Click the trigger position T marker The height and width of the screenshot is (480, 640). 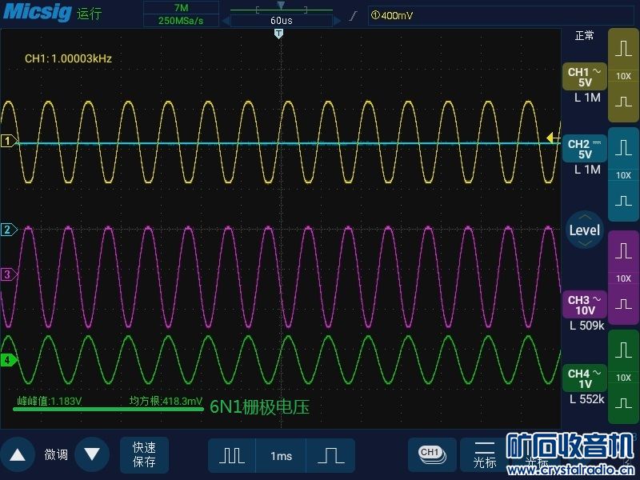click(x=278, y=34)
